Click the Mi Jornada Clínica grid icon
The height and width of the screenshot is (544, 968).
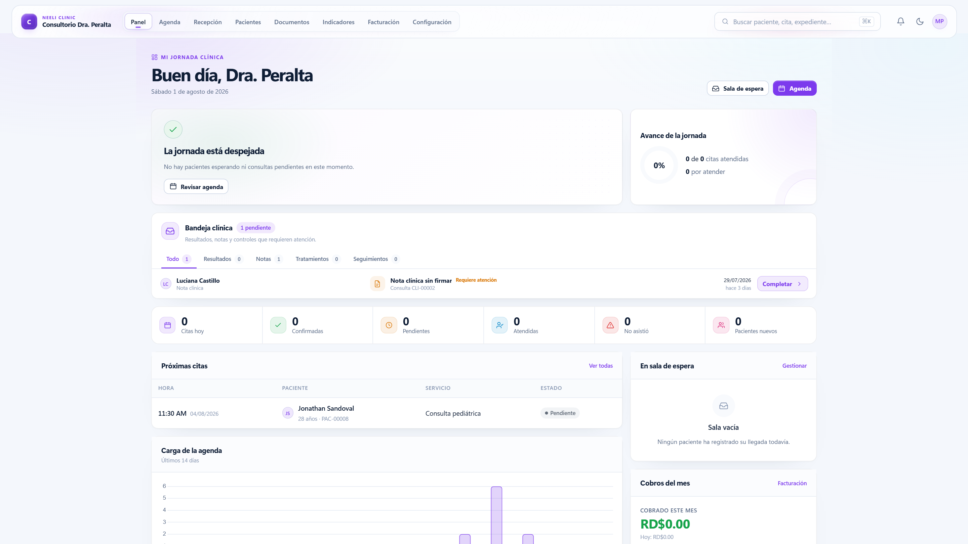click(x=155, y=57)
